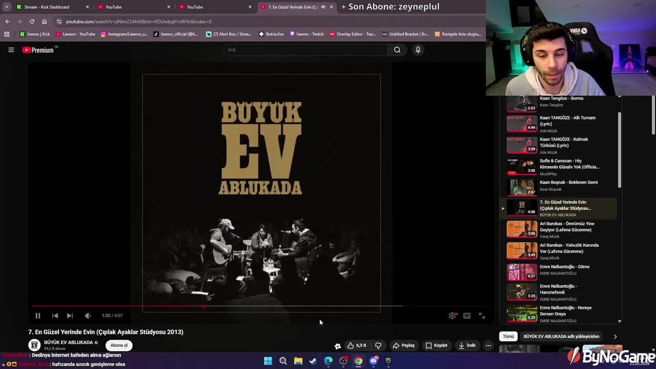
Task: Go back in browser history
Action: click(x=7, y=22)
